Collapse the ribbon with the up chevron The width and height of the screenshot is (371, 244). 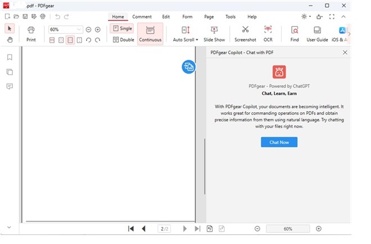[x=343, y=16]
